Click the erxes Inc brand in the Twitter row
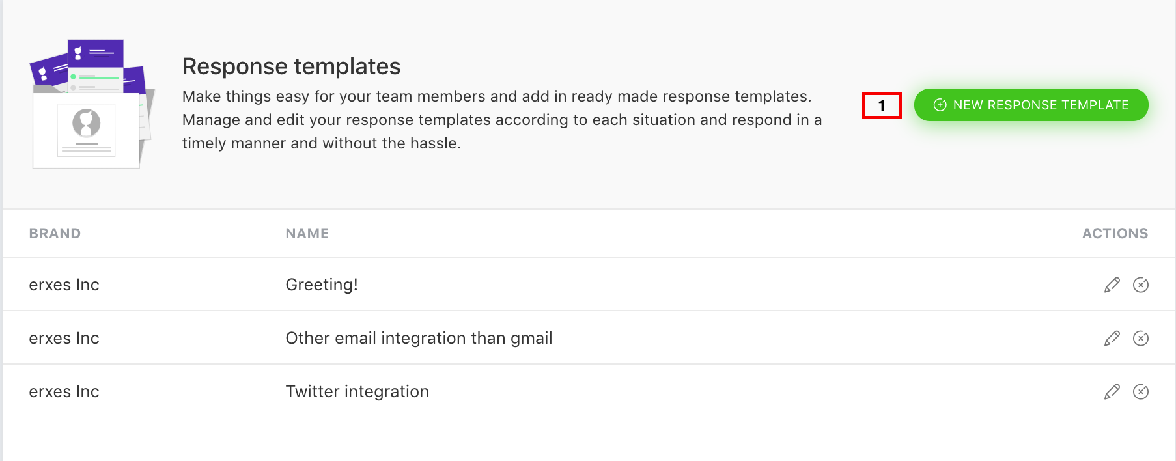This screenshot has width=1176, height=461. [x=64, y=391]
